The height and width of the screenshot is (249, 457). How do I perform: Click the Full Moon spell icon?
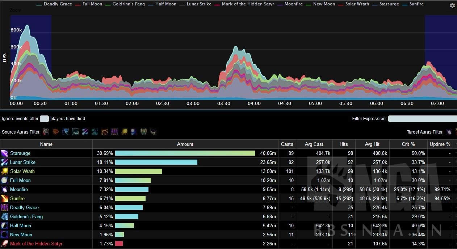tap(4, 181)
